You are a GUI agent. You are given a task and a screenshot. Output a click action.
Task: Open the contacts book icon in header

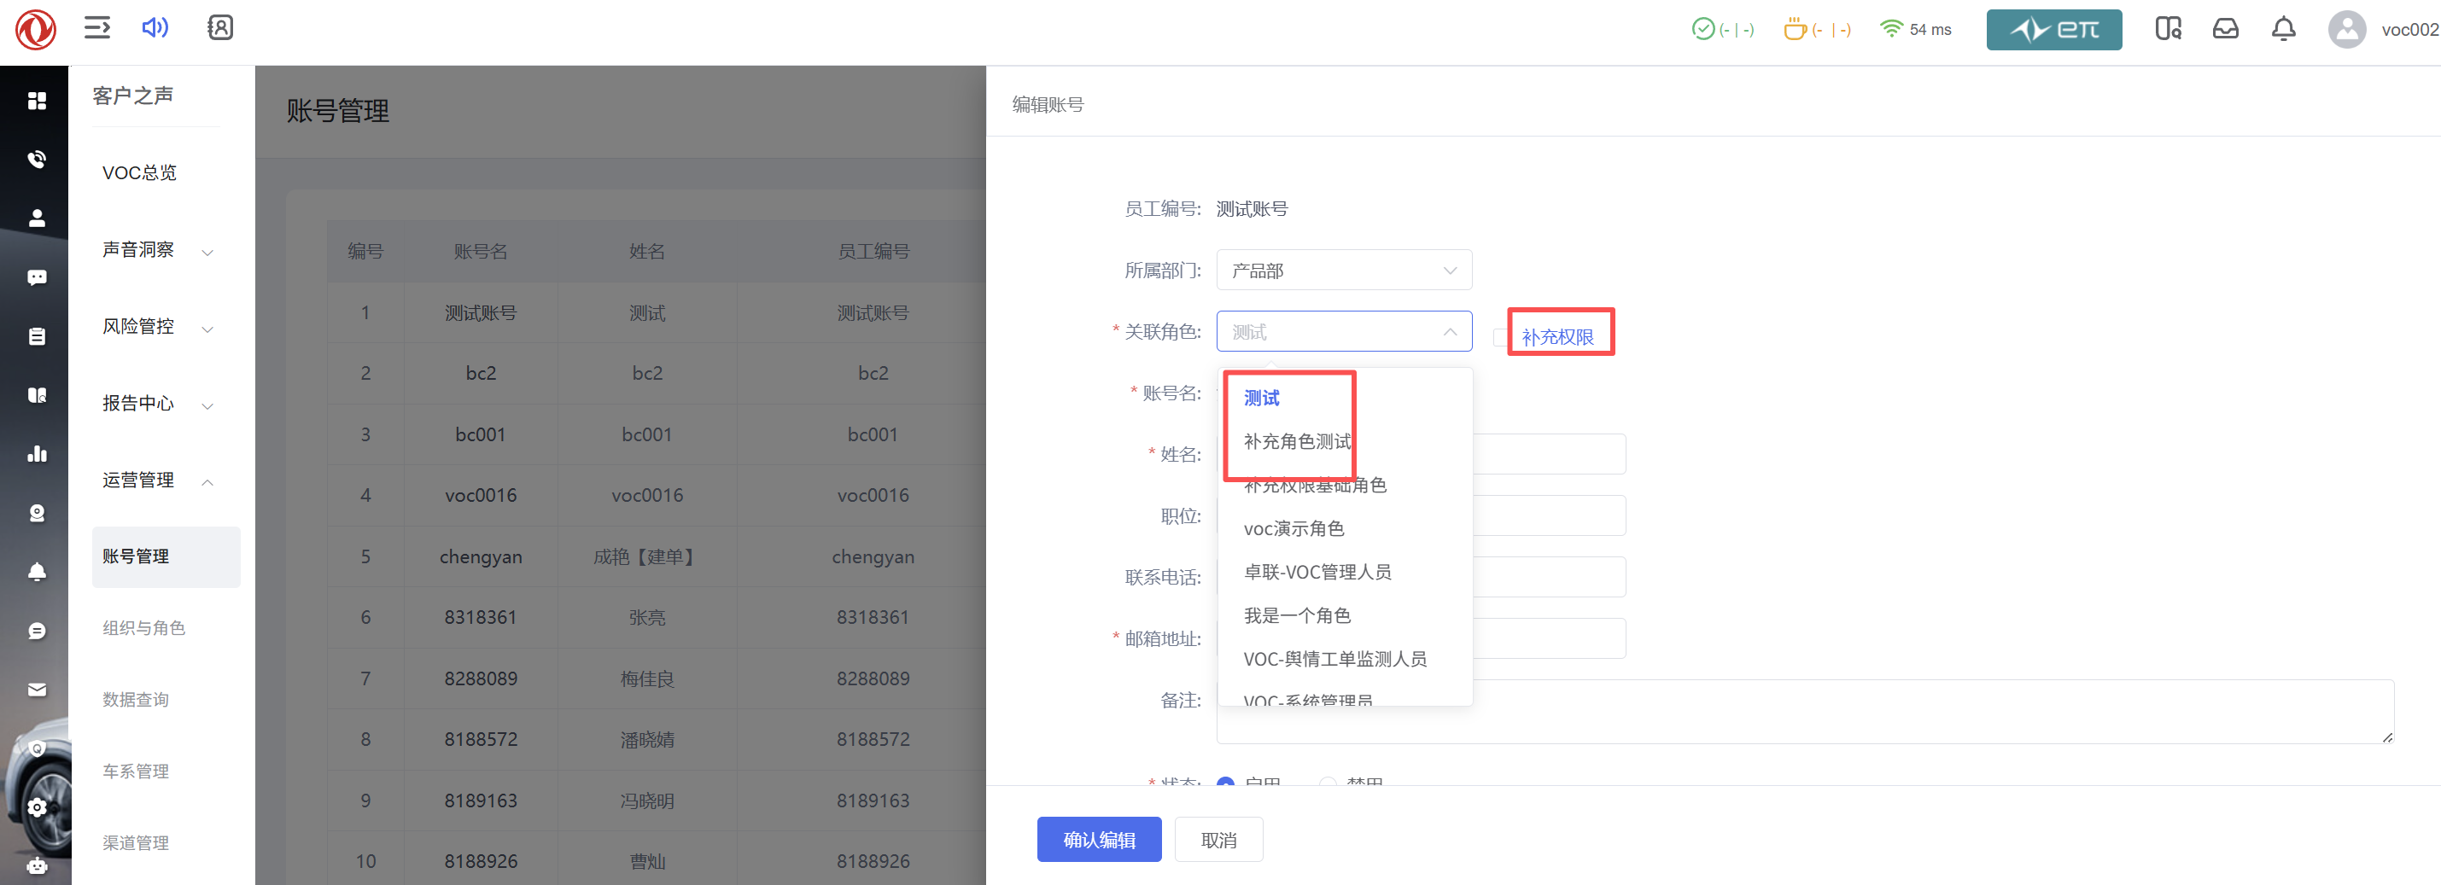[x=219, y=27]
